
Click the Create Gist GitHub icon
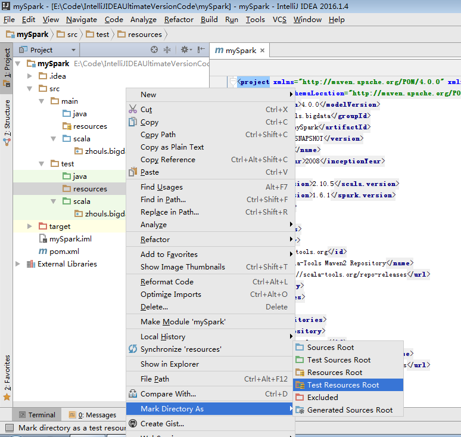[x=133, y=423]
